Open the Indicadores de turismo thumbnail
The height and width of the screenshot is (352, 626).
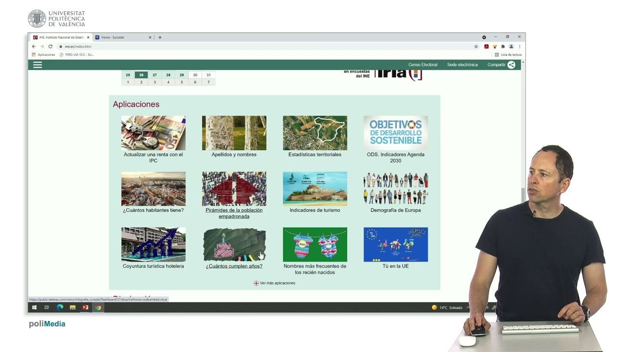(x=315, y=189)
